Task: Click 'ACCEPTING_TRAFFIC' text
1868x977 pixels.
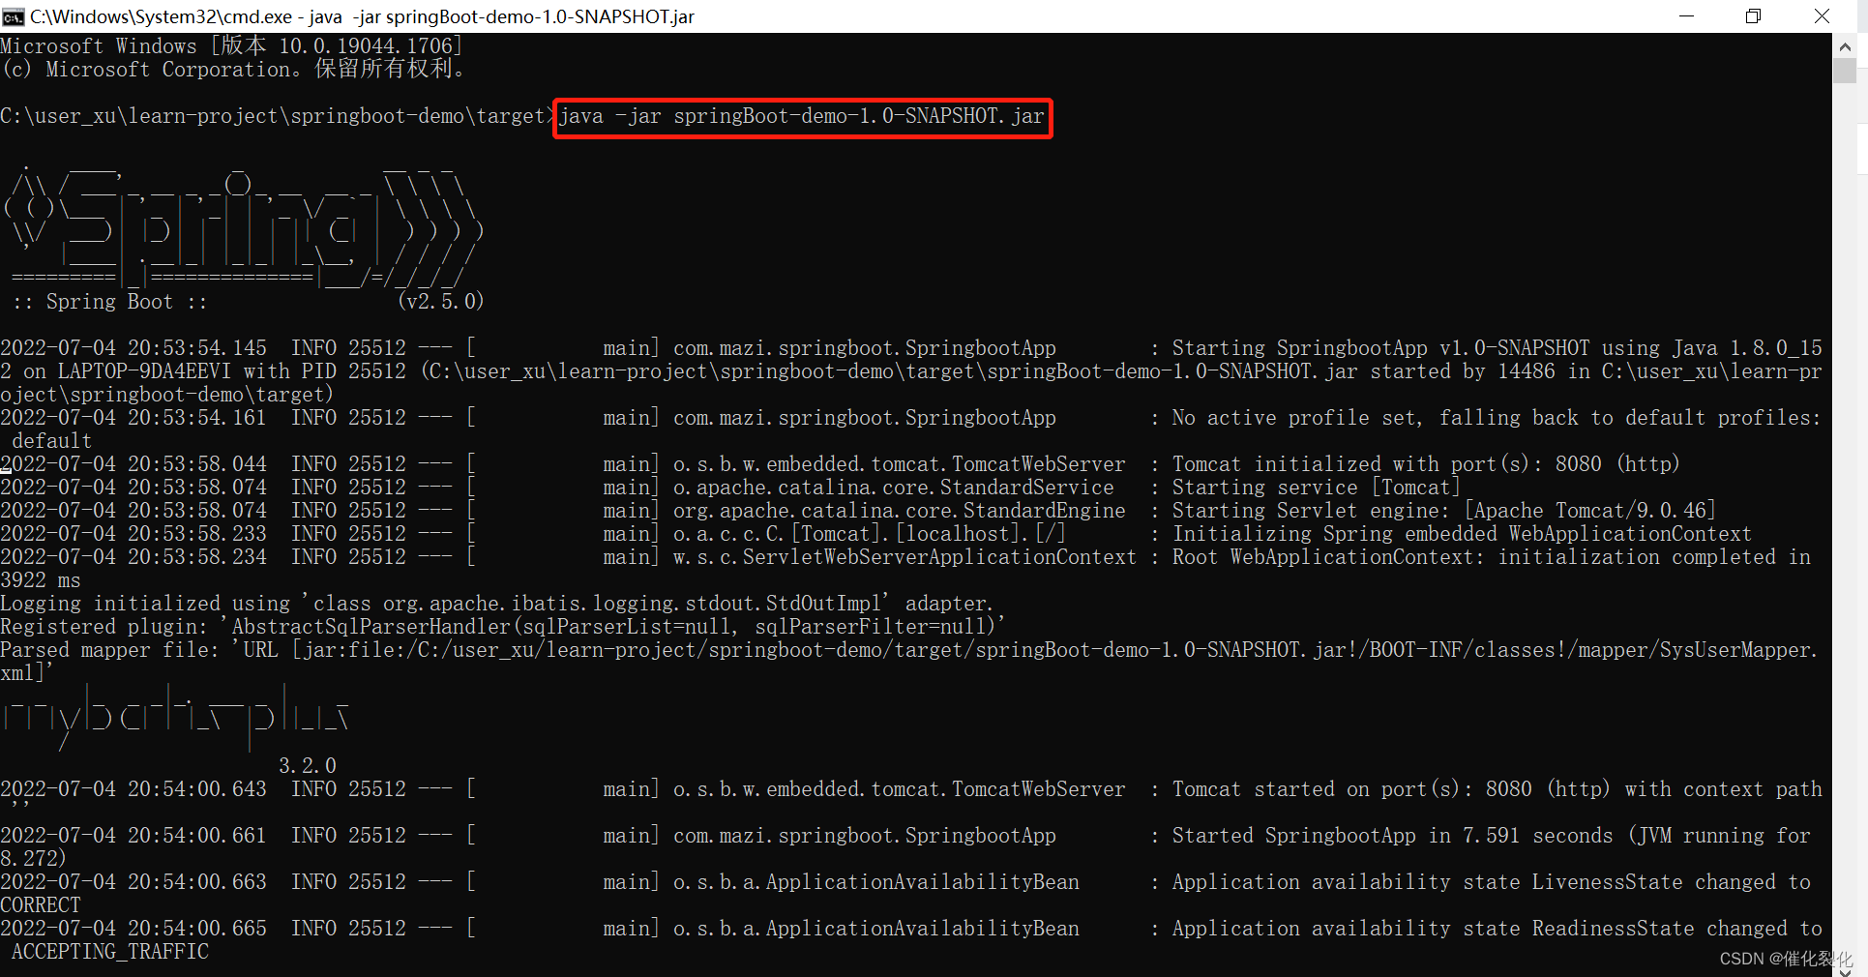Action: pos(110,952)
